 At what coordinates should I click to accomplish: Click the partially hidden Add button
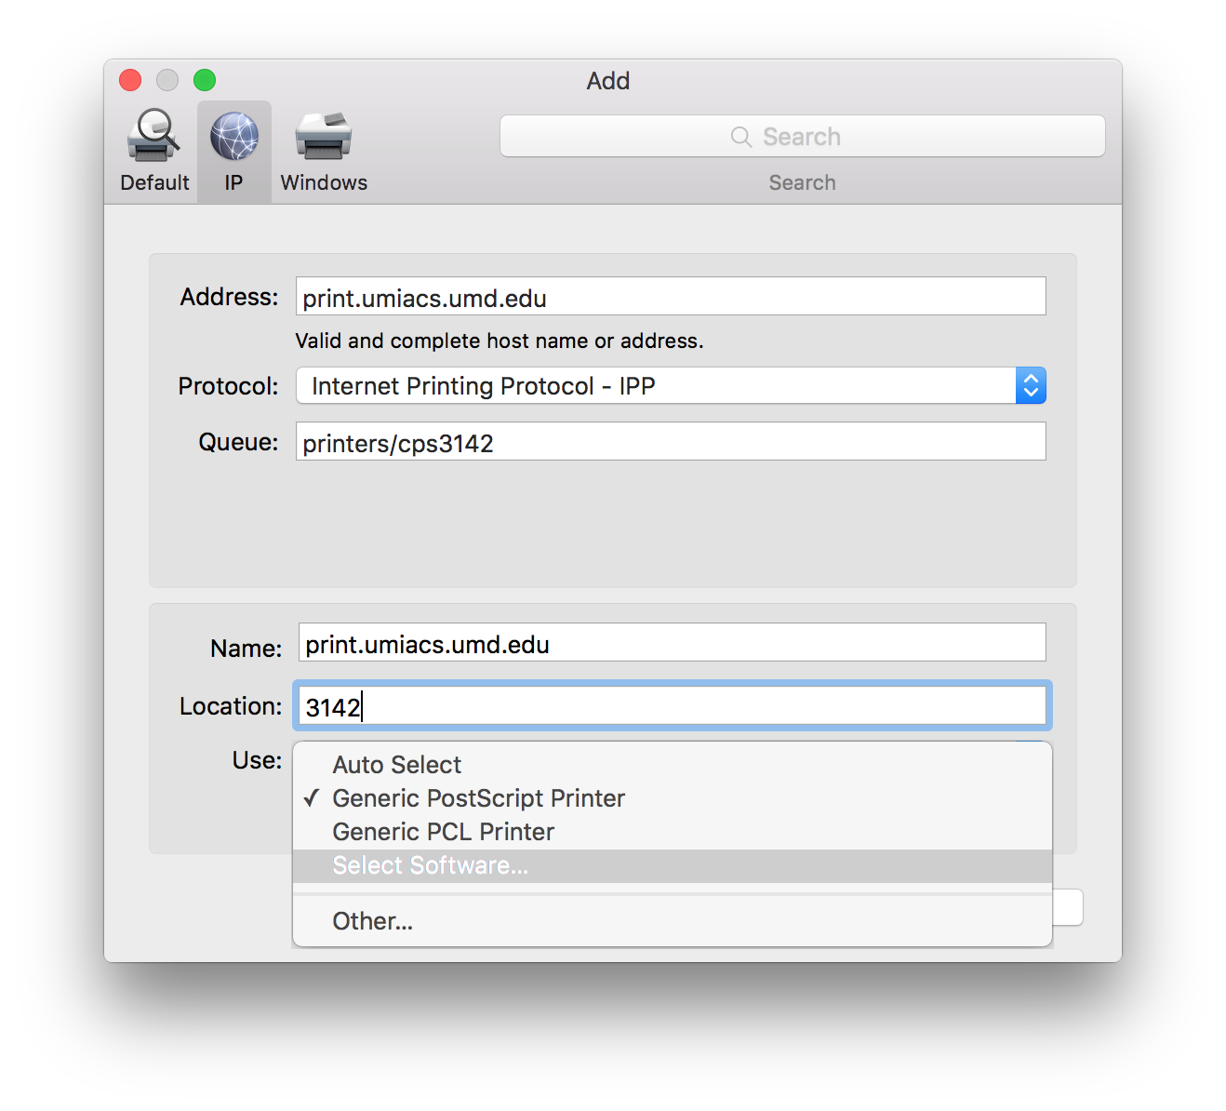click(x=1068, y=907)
